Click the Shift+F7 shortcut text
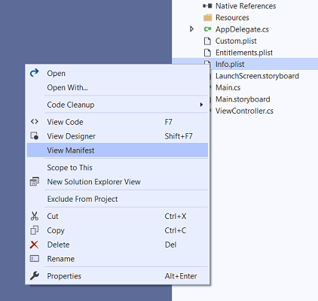The height and width of the screenshot is (301, 318). [179, 136]
